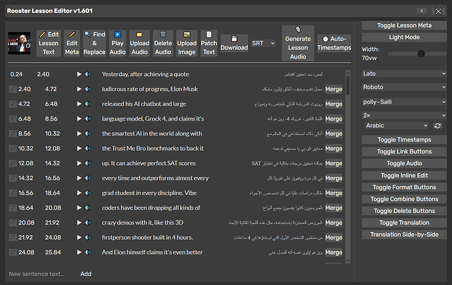Switch to Light Mode
The image size is (452, 285).
[404, 37]
